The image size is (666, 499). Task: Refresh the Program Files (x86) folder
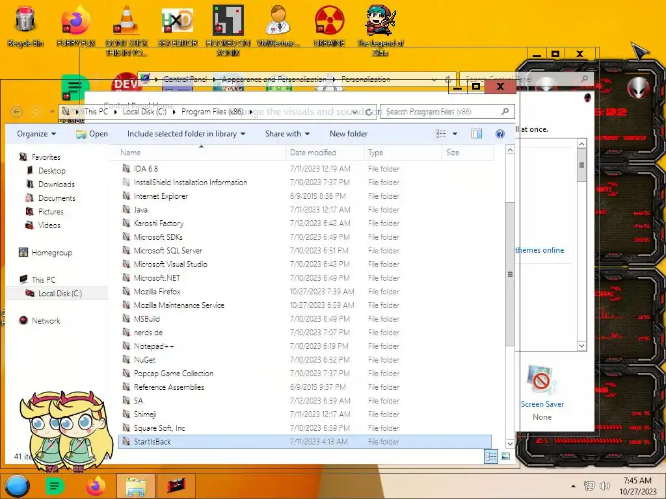tap(369, 112)
